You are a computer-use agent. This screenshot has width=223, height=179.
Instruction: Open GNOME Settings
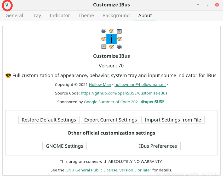tap(64, 146)
